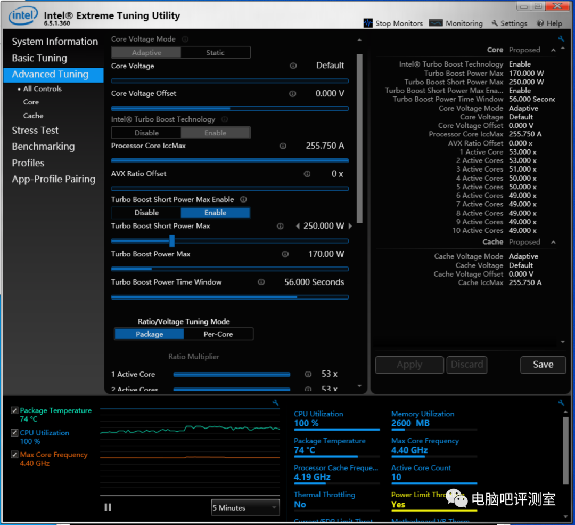Screen dimensions: 575x525
Task: Click the monitor readouts vertical scrollbar
Action: pos(565,451)
